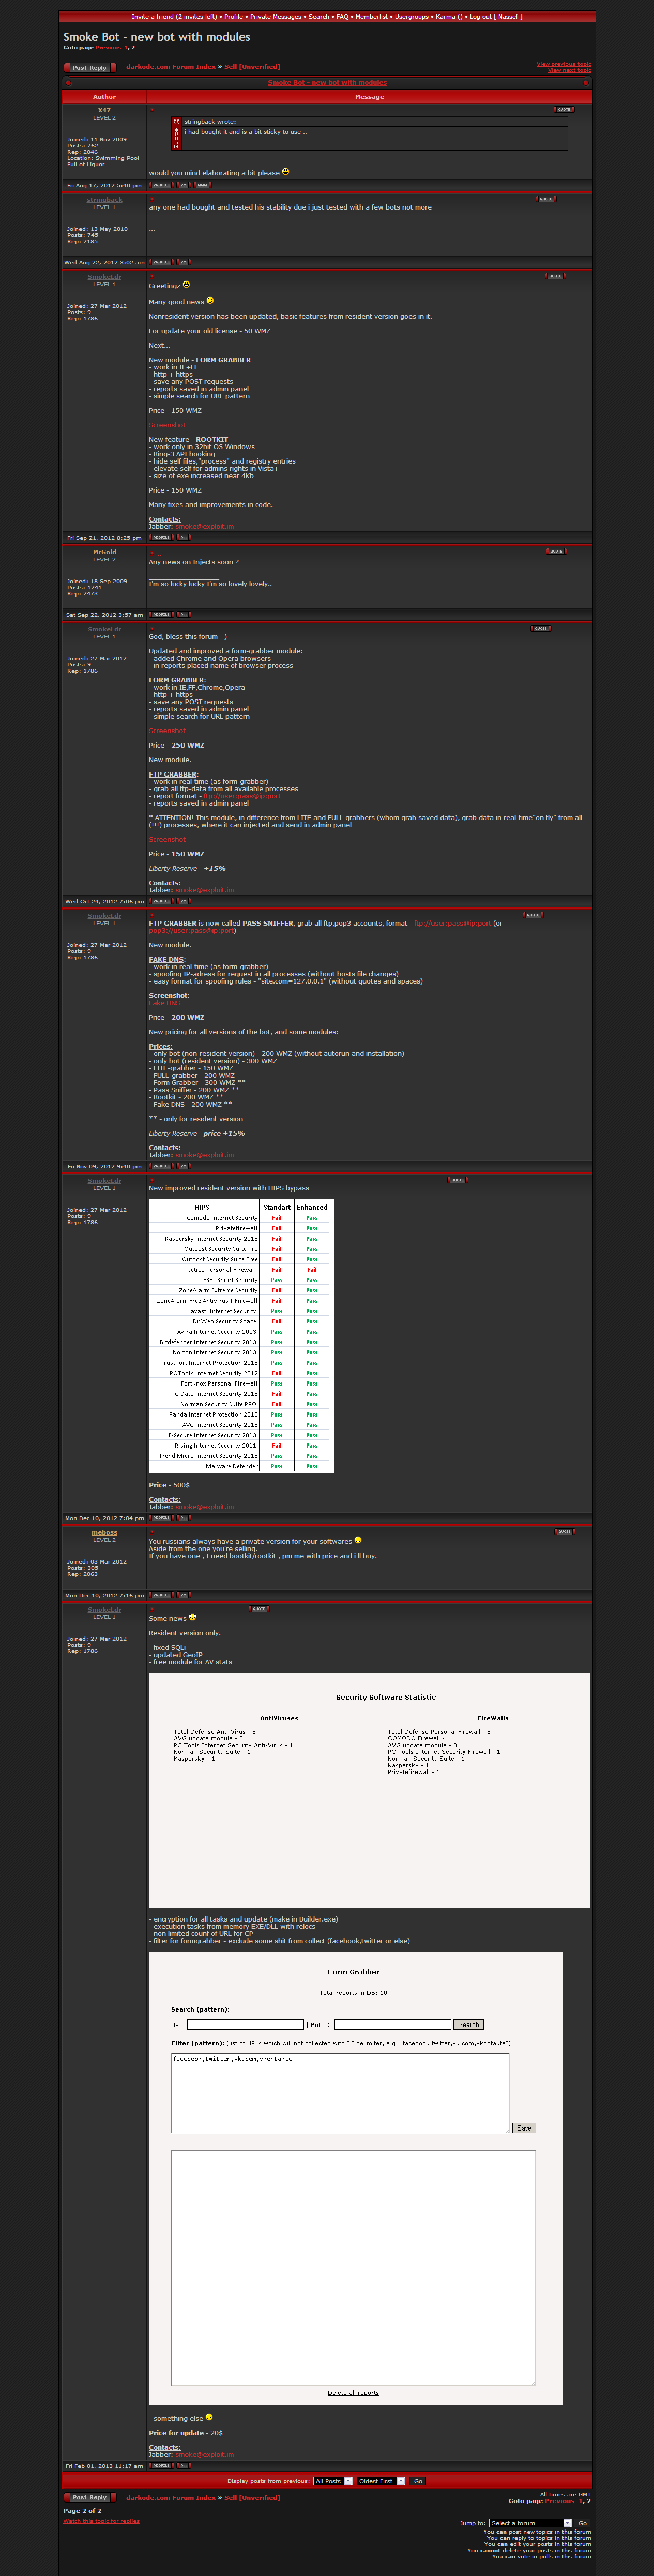Click 'Watch this topic for replies' link
654x2576 pixels.
tap(101, 2521)
